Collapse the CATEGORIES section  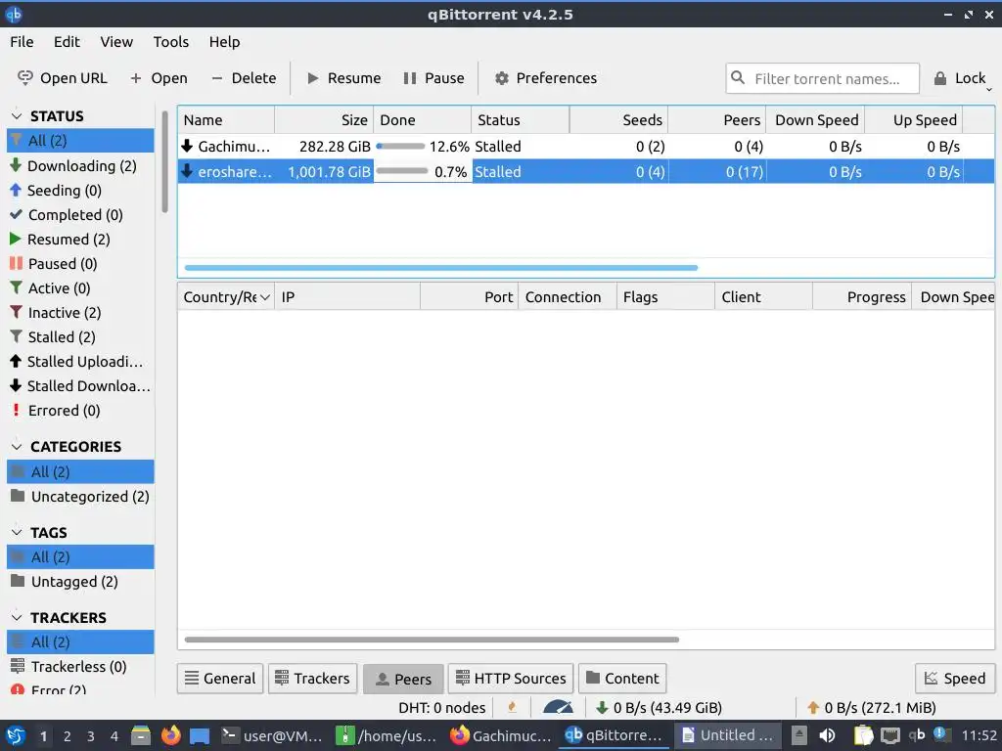tap(18, 446)
